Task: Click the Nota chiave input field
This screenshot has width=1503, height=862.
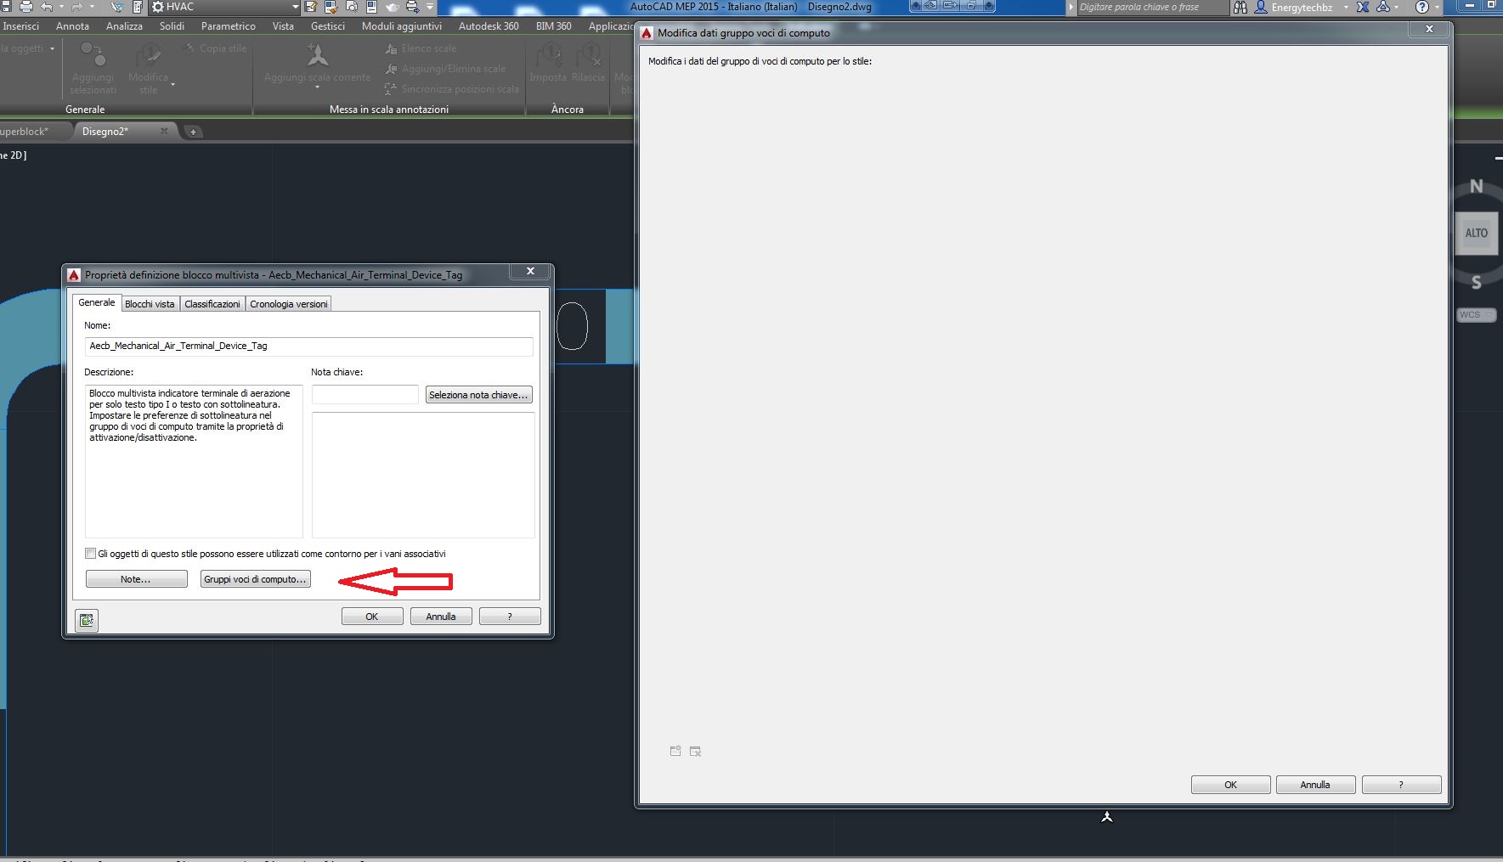Action: point(365,395)
